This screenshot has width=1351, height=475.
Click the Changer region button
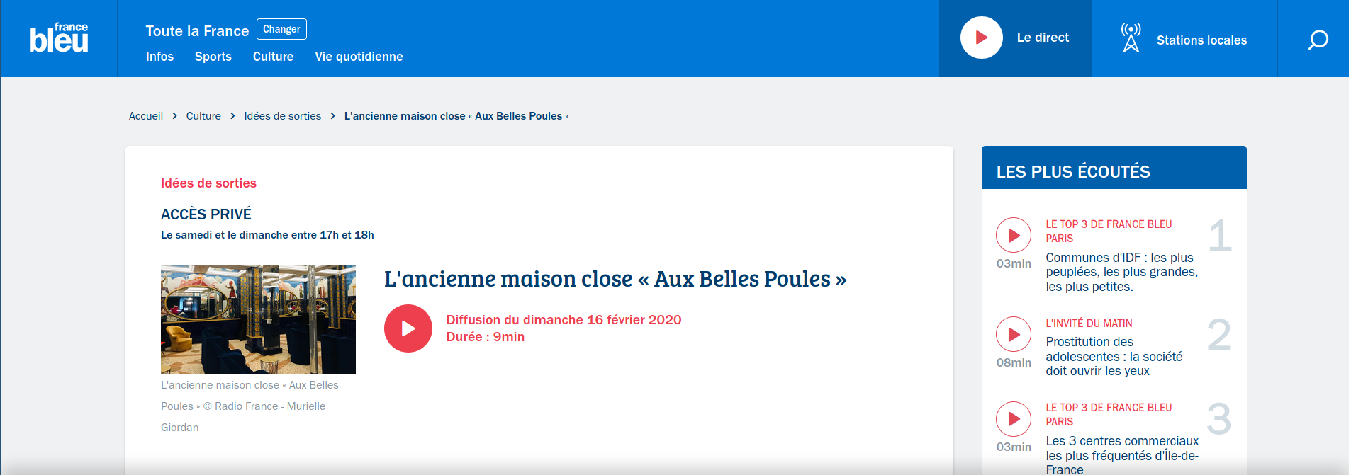coord(281,29)
